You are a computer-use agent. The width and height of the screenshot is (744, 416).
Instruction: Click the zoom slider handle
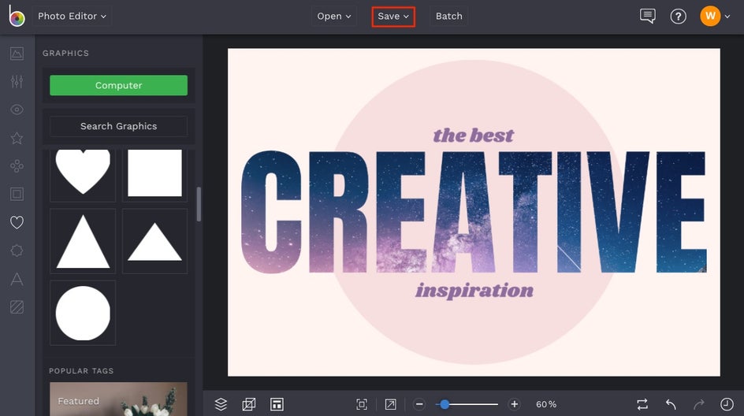pos(445,404)
